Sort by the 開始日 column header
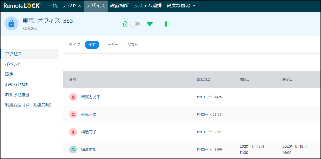This screenshot has width=321, height=159. 244,79
